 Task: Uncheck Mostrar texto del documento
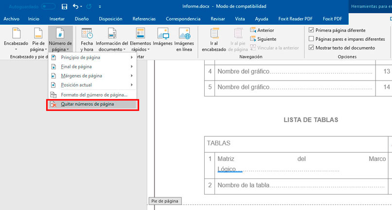click(311, 48)
